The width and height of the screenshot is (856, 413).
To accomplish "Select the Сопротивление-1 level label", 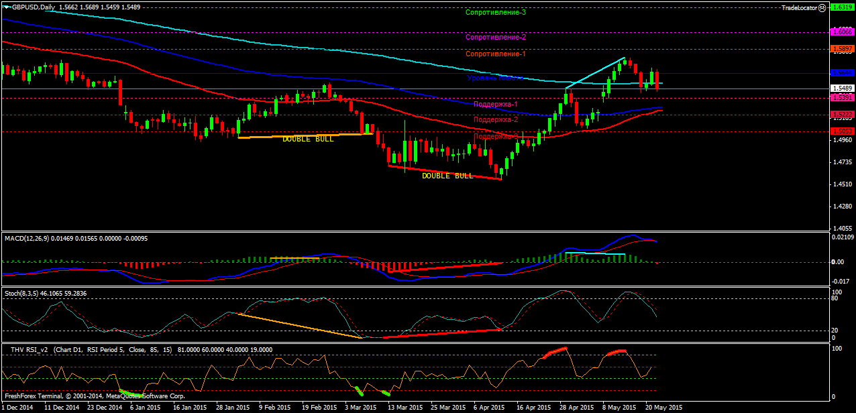I will click(x=496, y=54).
